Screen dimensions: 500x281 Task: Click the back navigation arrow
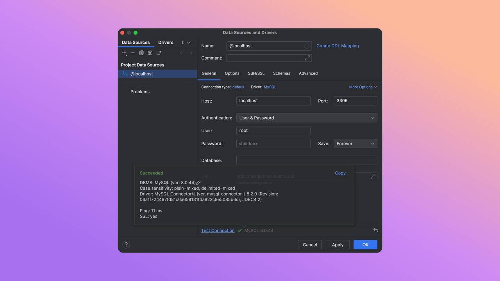coord(182,53)
